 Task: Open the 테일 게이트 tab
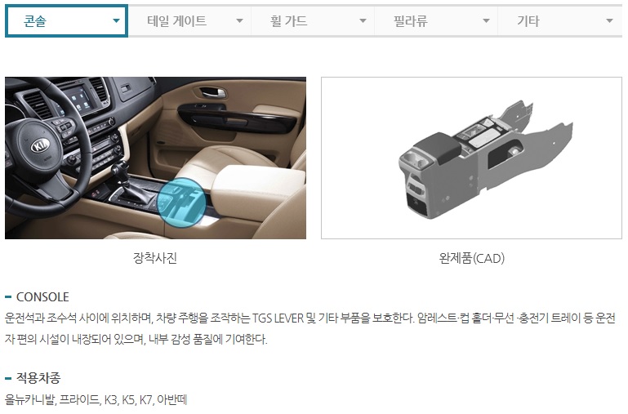point(189,20)
